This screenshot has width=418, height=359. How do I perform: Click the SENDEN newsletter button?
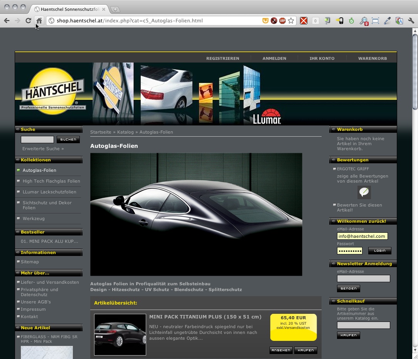coord(349,288)
